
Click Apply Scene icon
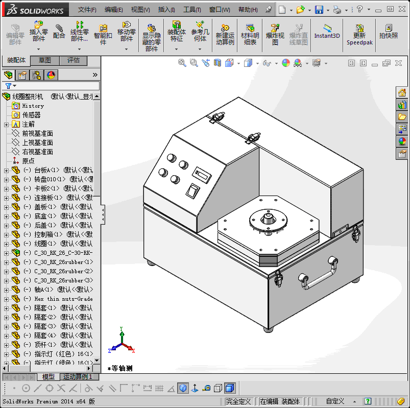pyautogui.click(x=298, y=63)
